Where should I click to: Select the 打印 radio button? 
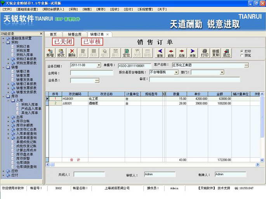pyautogui.click(x=242, y=51)
